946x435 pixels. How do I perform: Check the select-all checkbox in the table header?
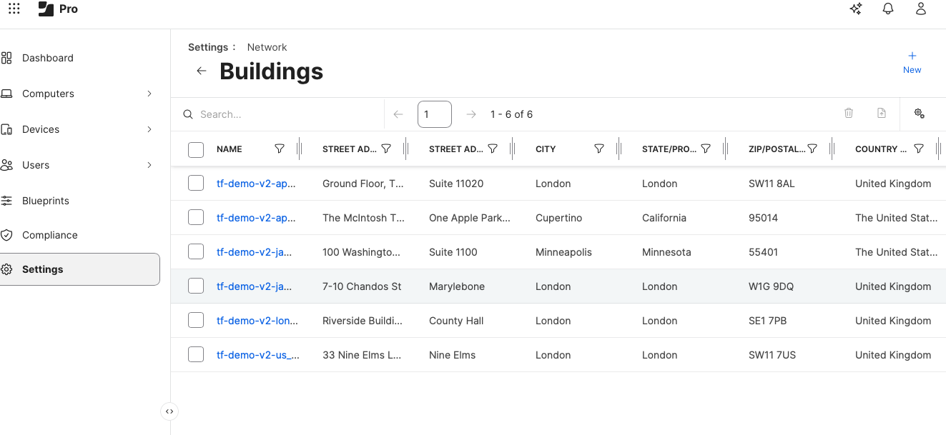click(195, 149)
